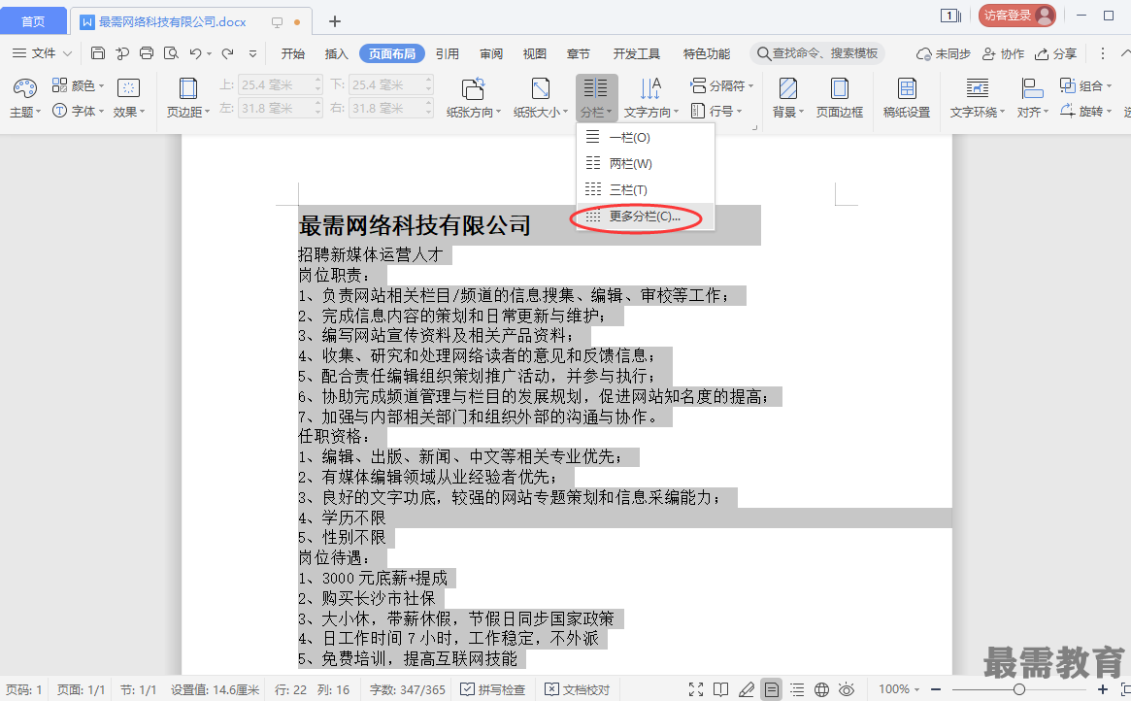Open 文字方向 text direction icon
The image size is (1131, 701).
click(x=649, y=88)
